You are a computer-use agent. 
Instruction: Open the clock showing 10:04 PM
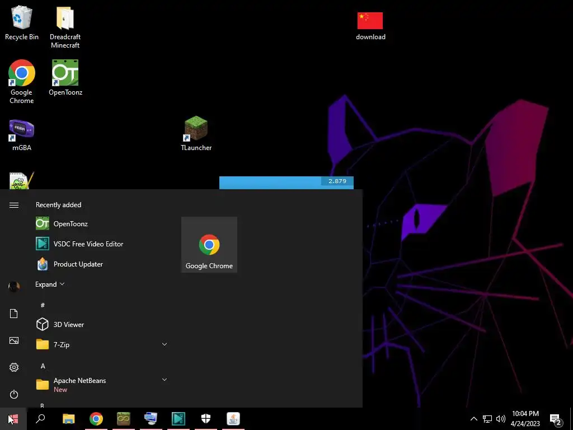(x=525, y=419)
